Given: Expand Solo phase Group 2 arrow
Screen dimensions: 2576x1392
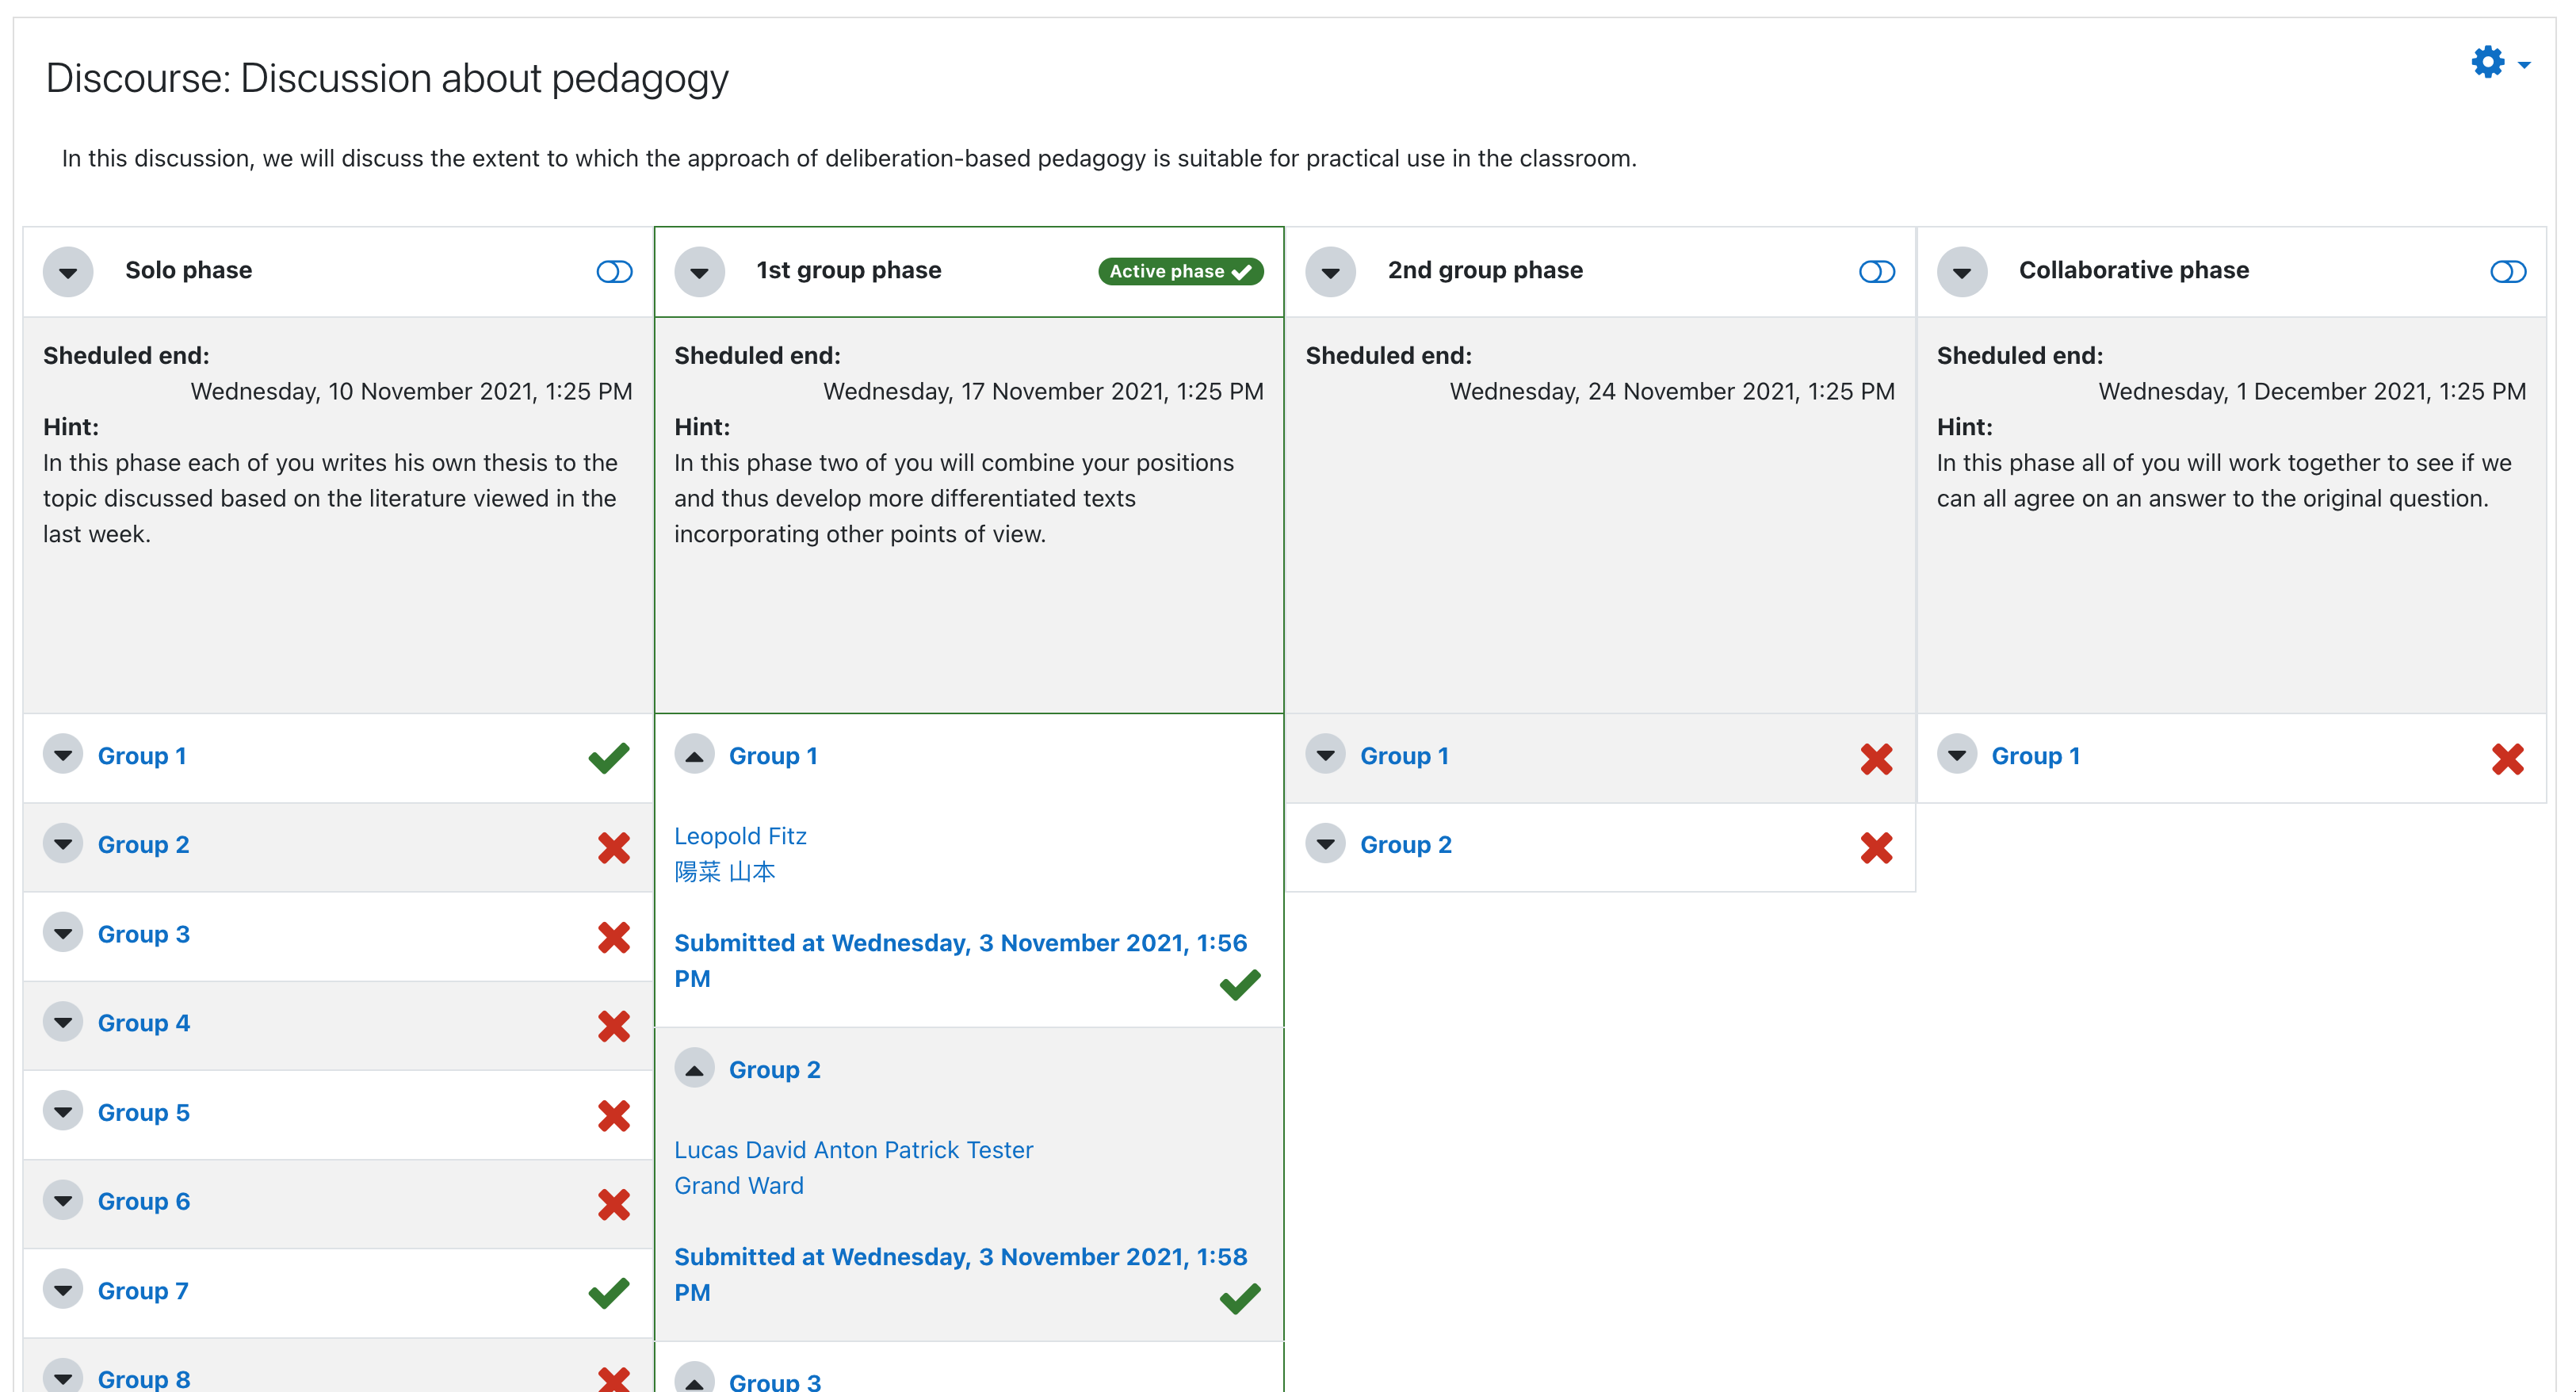Looking at the screenshot, I should [x=63, y=843].
